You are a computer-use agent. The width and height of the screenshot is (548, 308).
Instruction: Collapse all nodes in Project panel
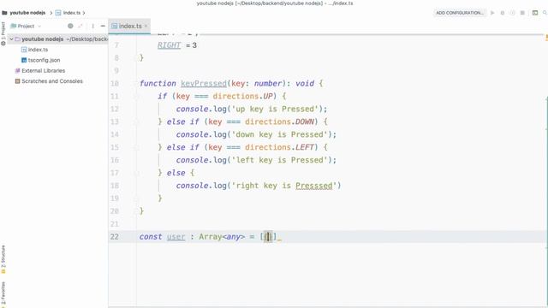pos(80,26)
